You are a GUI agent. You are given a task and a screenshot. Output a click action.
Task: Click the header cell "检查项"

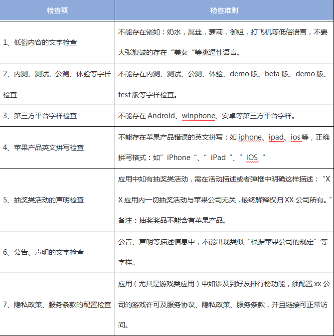[x=57, y=10]
